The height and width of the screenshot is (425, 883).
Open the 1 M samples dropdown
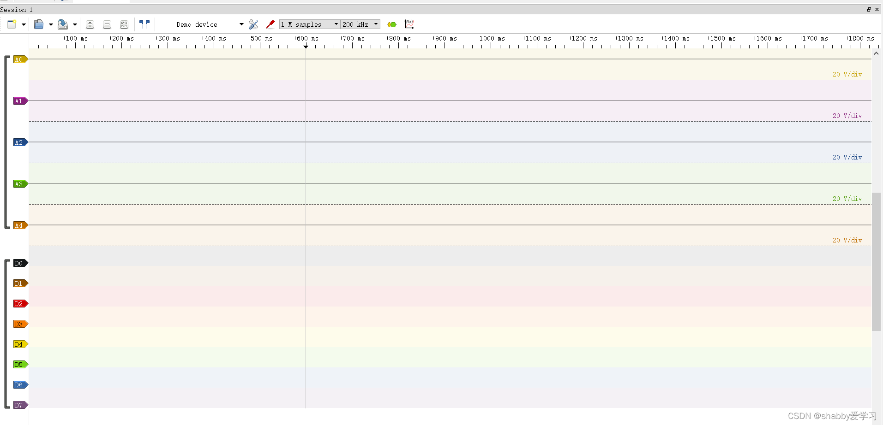pos(310,24)
